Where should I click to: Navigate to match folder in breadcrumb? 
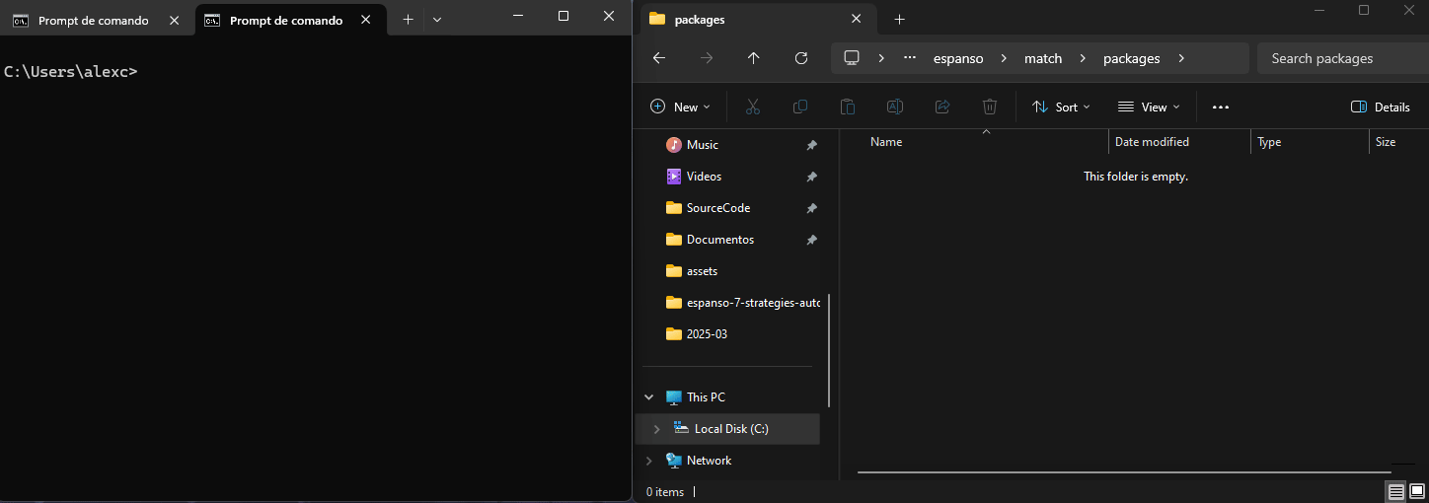coord(1043,58)
